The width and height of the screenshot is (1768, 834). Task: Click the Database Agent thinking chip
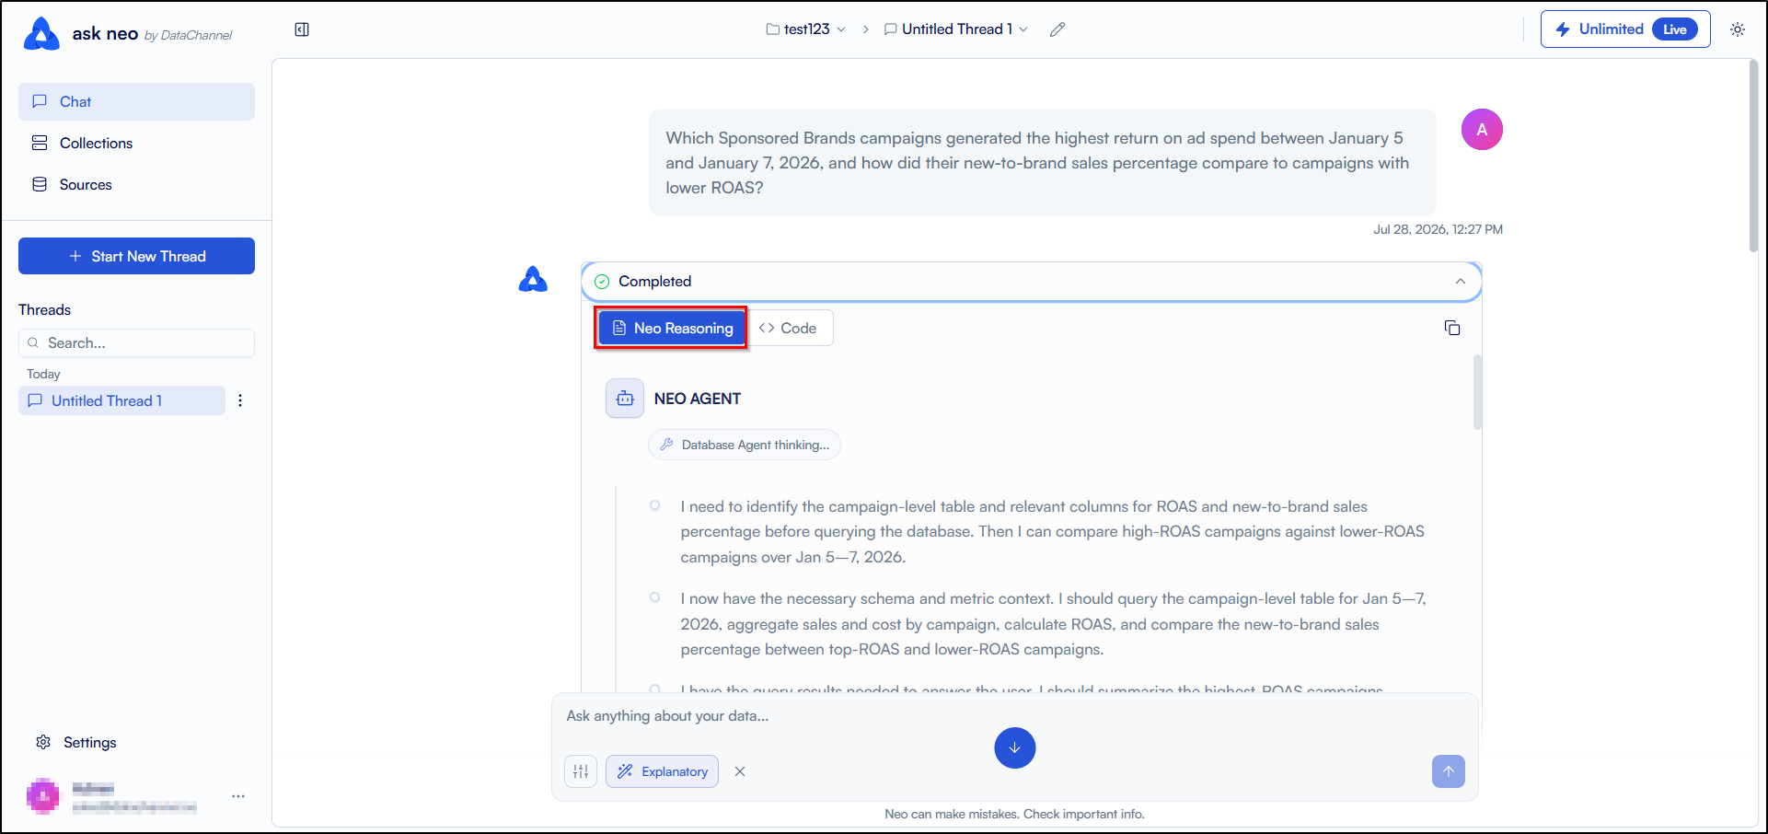(x=745, y=445)
